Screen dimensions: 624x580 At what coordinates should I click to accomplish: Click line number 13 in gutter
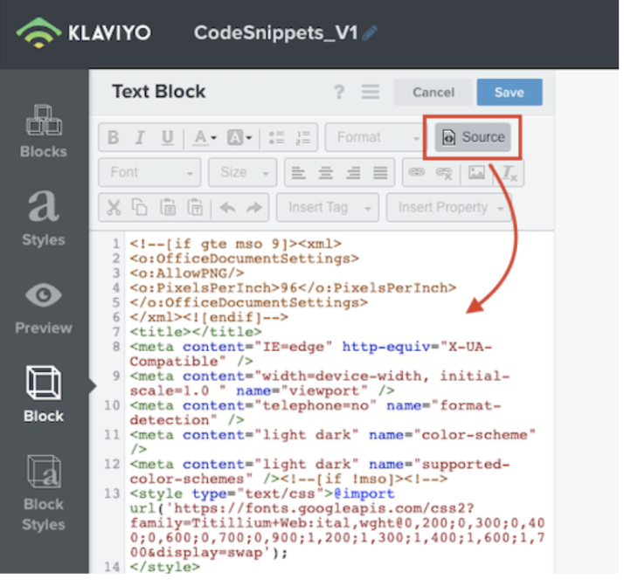(x=112, y=494)
